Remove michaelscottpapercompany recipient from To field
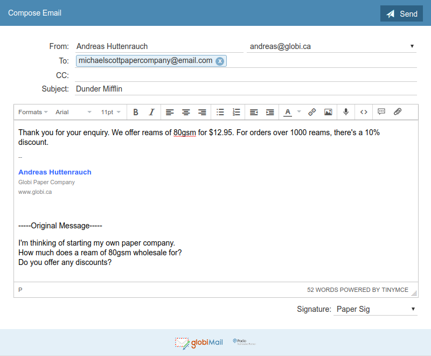This screenshot has width=431, height=356. (220, 61)
